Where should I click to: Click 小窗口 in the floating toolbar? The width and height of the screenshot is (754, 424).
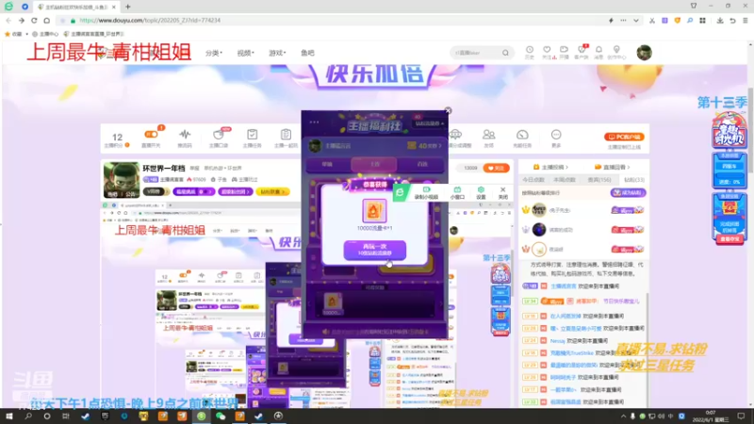[x=457, y=193]
